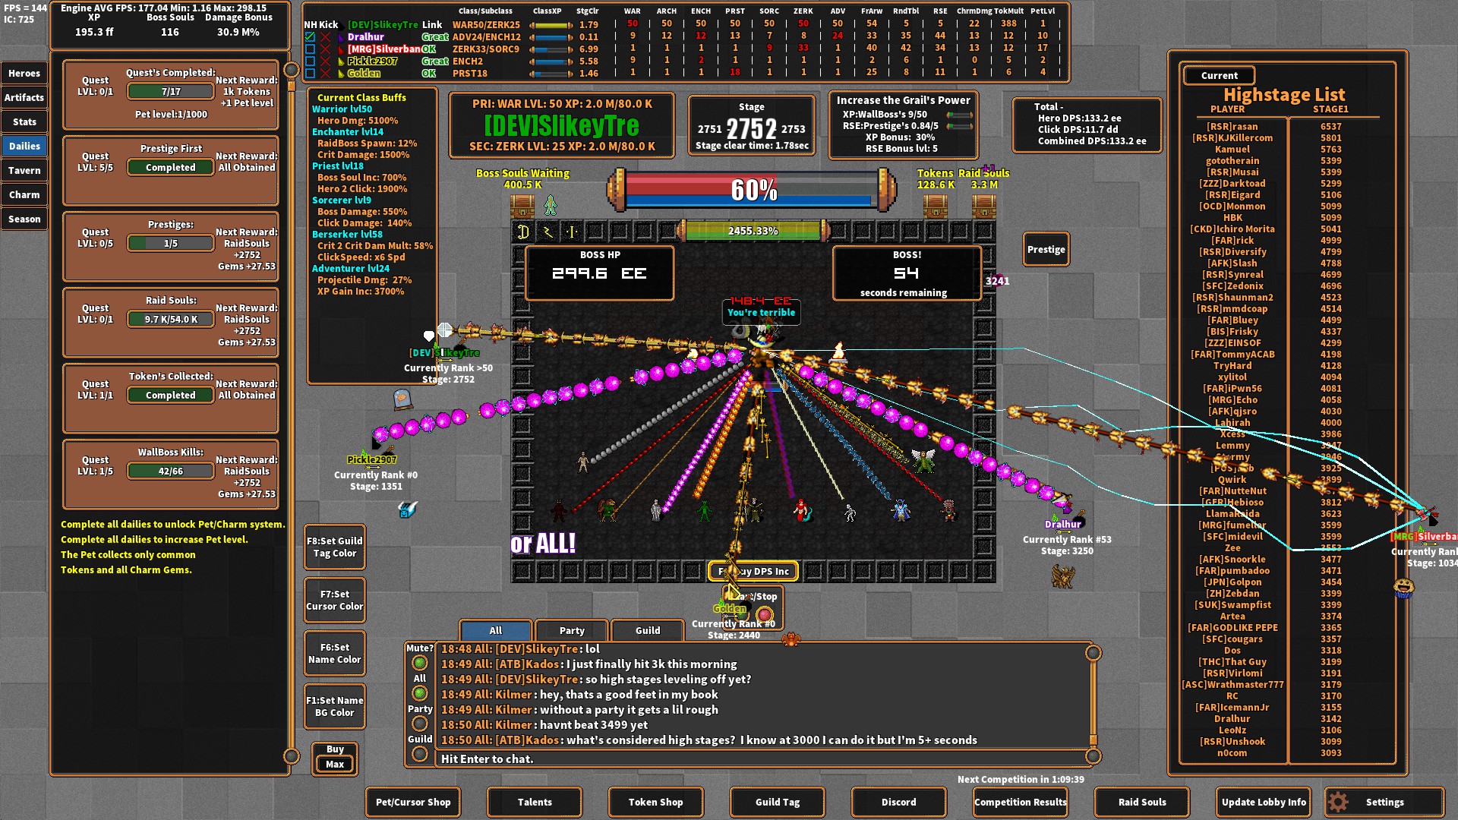1458x820 pixels.
Task: Switch to the Party chat tab
Action: pos(571,630)
